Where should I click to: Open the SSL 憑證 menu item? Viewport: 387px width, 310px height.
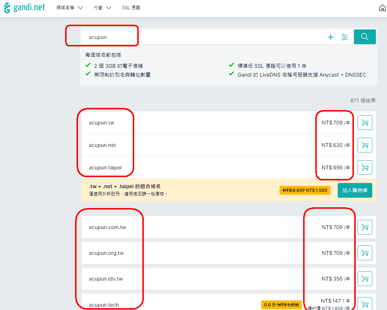[131, 8]
